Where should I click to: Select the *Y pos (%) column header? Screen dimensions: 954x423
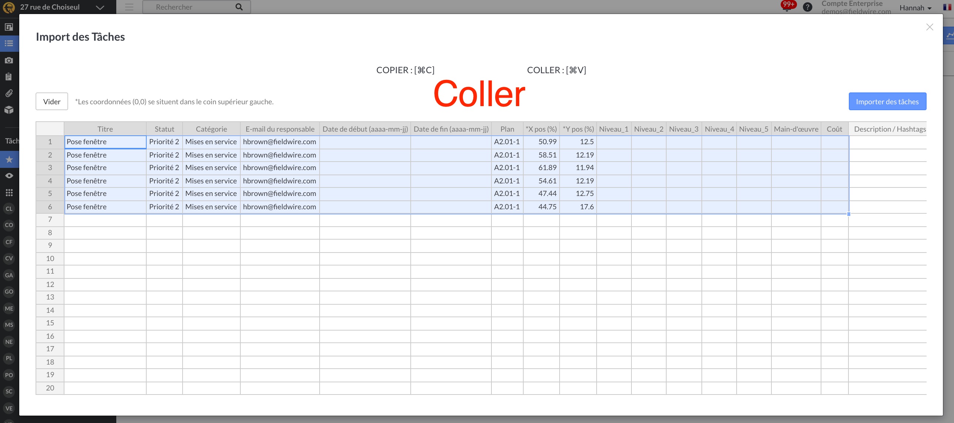[x=578, y=129]
